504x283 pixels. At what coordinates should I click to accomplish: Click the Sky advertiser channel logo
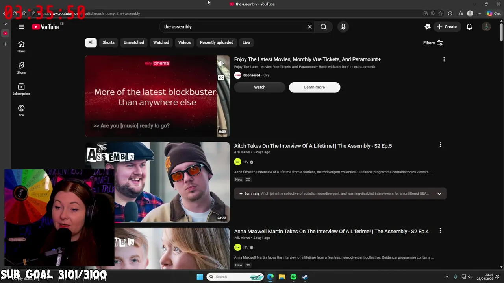coord(237,75)
